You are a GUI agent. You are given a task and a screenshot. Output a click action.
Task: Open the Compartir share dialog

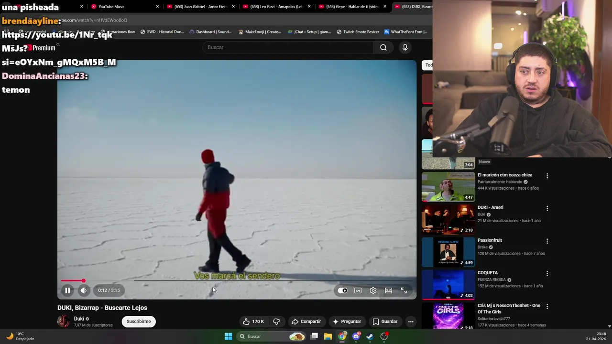pyautogui.click(x=306, y=322)
